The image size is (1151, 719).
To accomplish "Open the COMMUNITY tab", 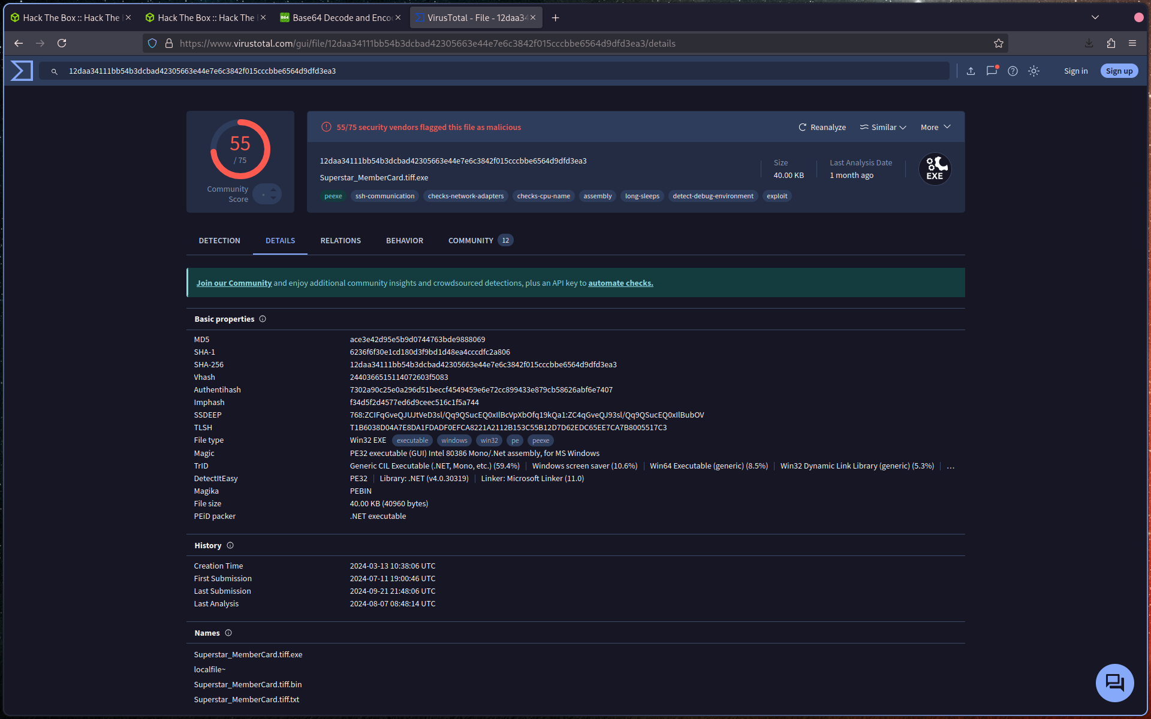I will [481, 240].
